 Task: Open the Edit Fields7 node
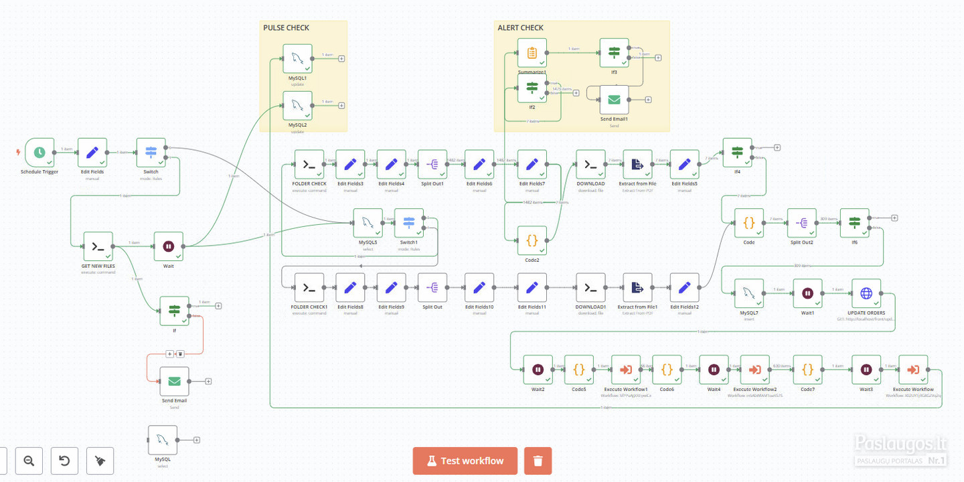pyautogui.click(x=532, y=165)
